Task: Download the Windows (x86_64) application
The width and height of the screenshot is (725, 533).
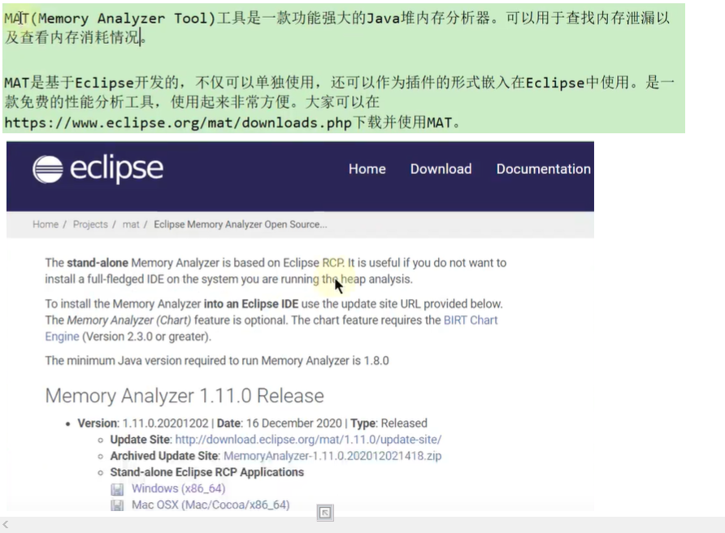Action: [x=179, y=488]
